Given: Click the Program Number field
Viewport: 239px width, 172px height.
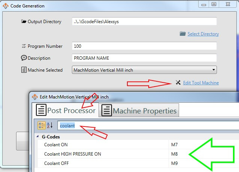Looking at the screenshot, I should (144, 46).
